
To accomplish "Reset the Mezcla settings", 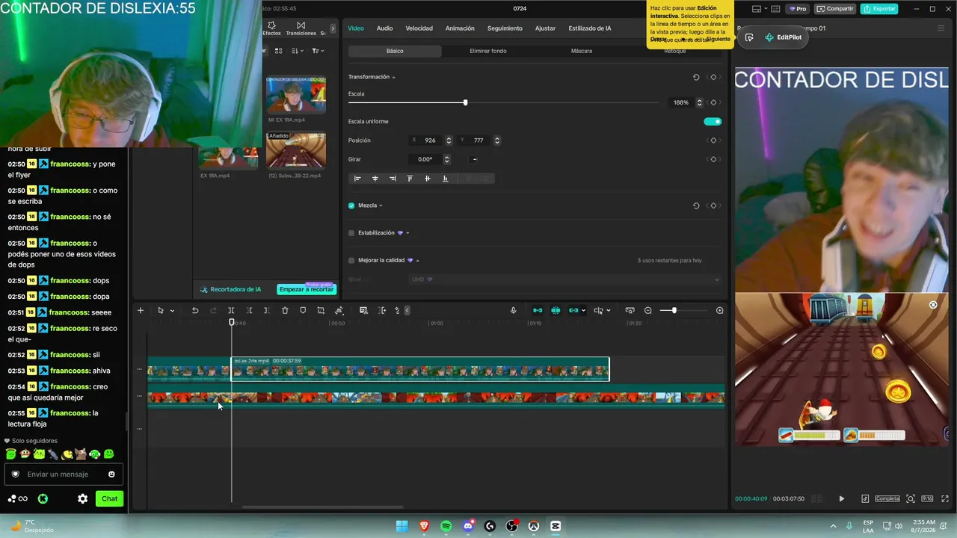I will coord(696,205).
